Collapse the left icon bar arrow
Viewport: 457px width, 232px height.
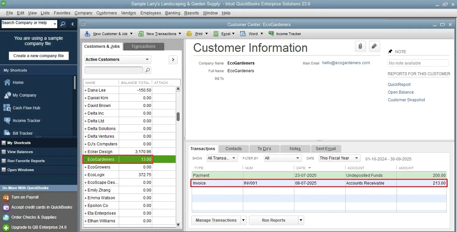tap(73, 24)
